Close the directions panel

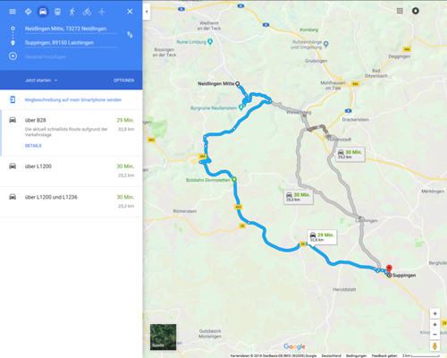point(130,12)
